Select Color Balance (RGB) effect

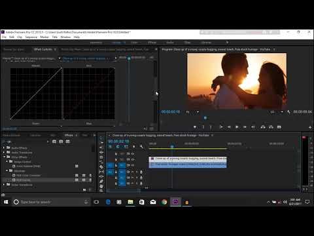[28, 166]
